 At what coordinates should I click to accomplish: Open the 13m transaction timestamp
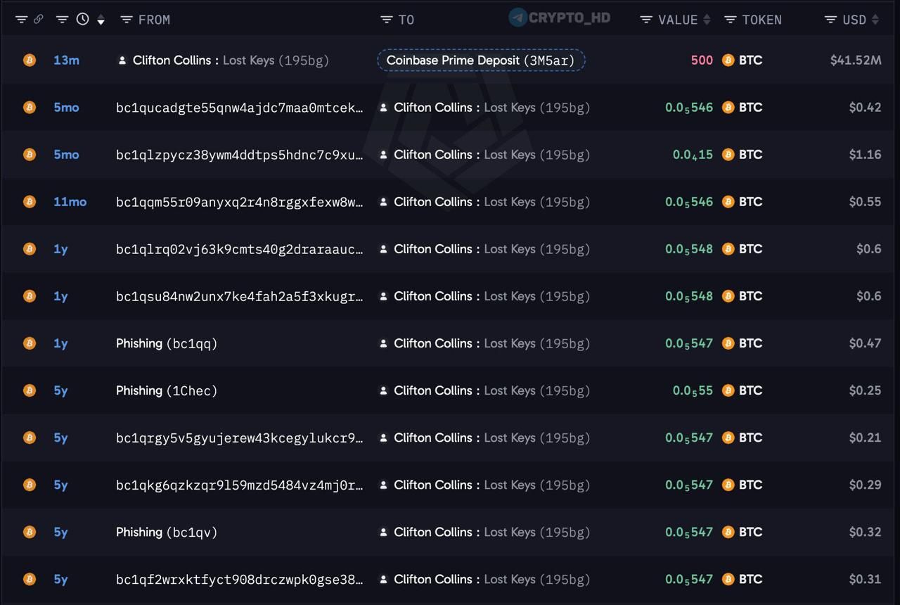click(x=66, y=60)
